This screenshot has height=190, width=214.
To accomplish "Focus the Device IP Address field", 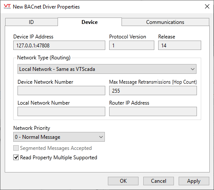I will point(59,45).
